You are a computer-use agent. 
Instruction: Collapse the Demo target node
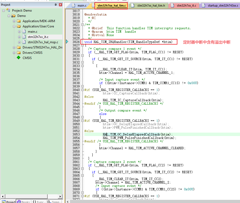(9, 16)
